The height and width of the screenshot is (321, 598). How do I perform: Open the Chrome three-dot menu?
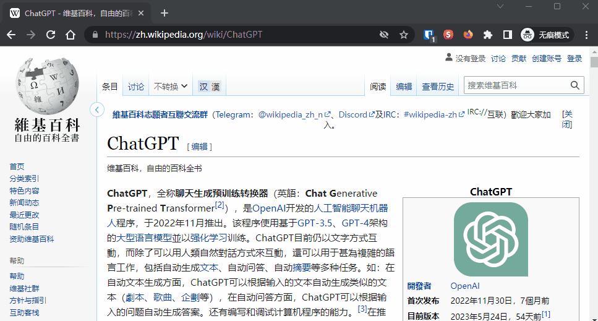click(x=586, y=35)
